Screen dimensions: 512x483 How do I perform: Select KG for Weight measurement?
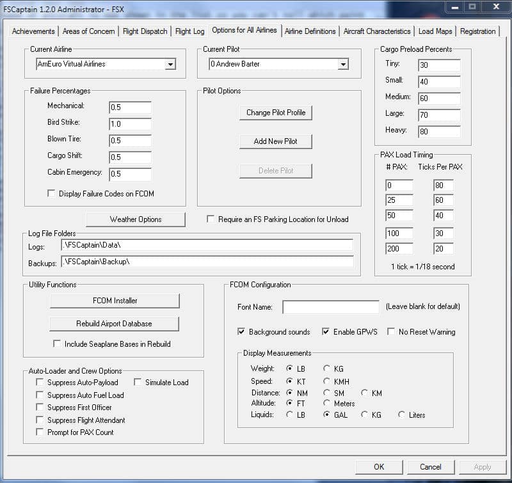click(327, 368)
